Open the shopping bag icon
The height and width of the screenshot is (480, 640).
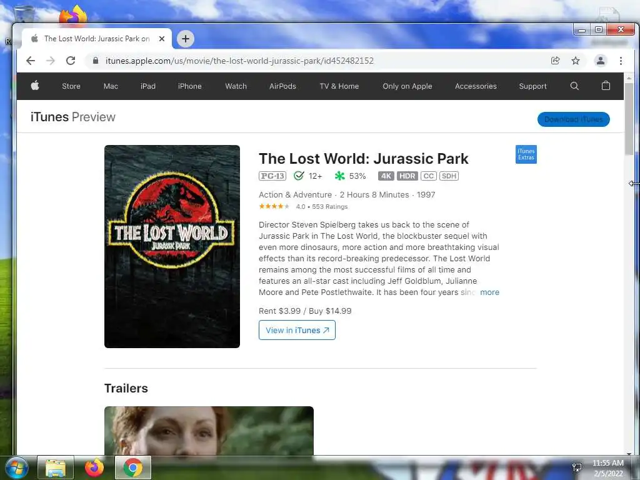click(x=606, y=86)
